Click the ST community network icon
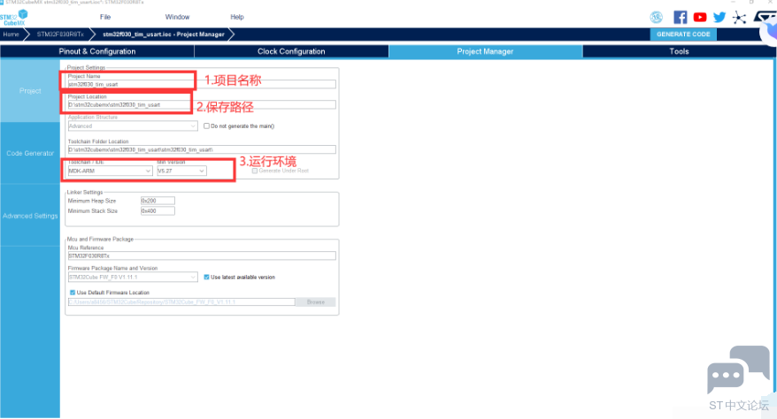 coord(739,18)
